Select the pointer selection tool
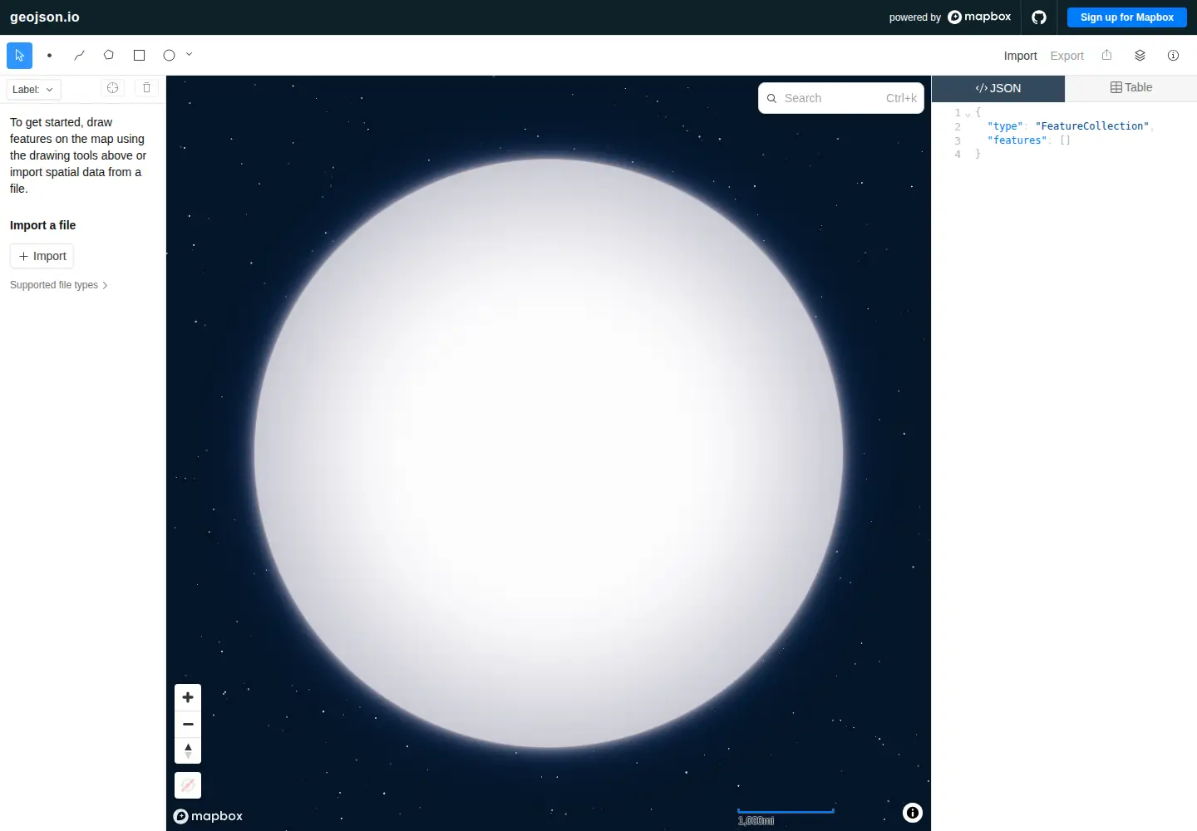The height and width of the screenshot is (831, 1197). tap(19, 56)
